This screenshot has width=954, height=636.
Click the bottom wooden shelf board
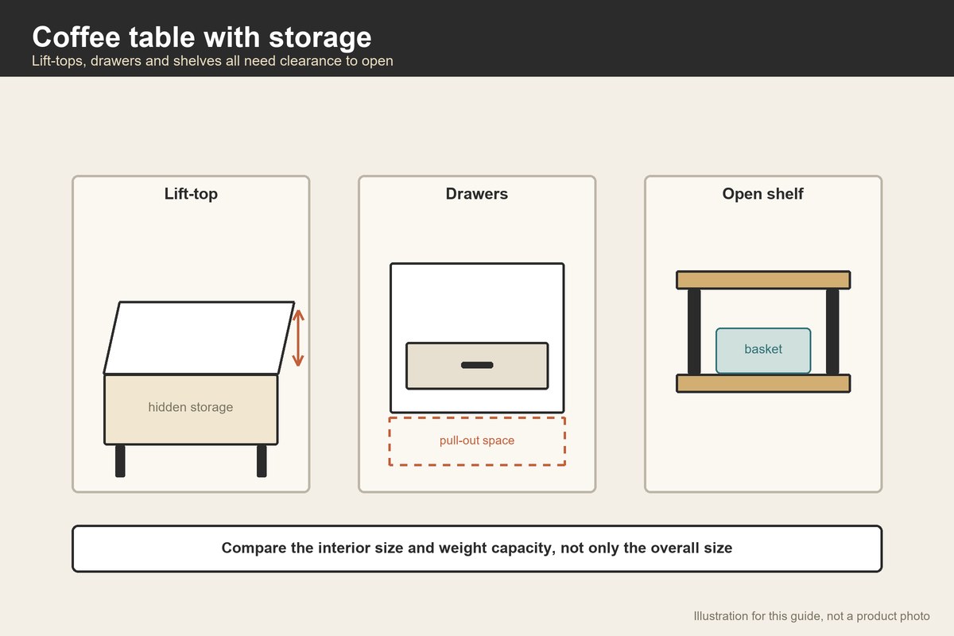(763, 383)
